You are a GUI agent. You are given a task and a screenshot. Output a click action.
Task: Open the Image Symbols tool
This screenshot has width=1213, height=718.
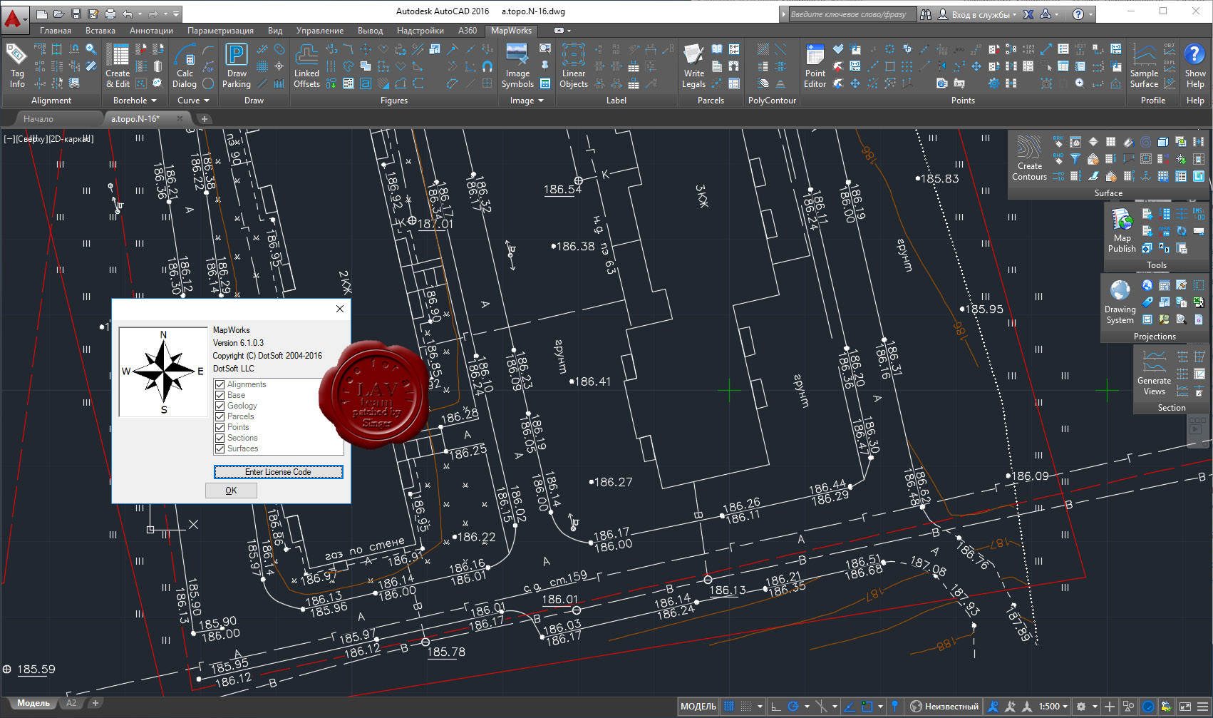point(517,66)
